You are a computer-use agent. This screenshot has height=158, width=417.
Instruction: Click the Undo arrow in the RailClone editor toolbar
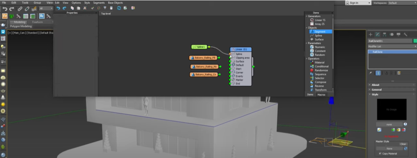(x=58, y=8)
